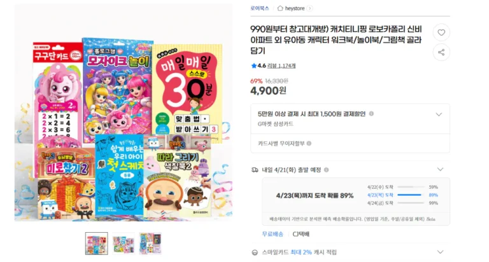Select the second product thumbnail
Screen dimensions: 489x262
124,244
